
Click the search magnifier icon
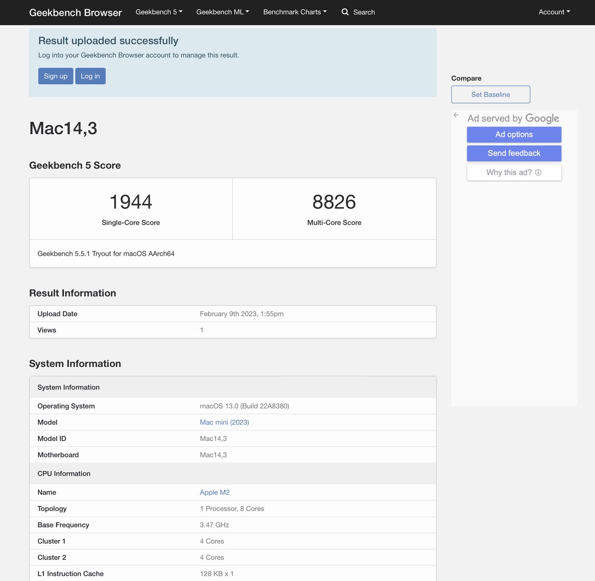[x=345, y=12]
